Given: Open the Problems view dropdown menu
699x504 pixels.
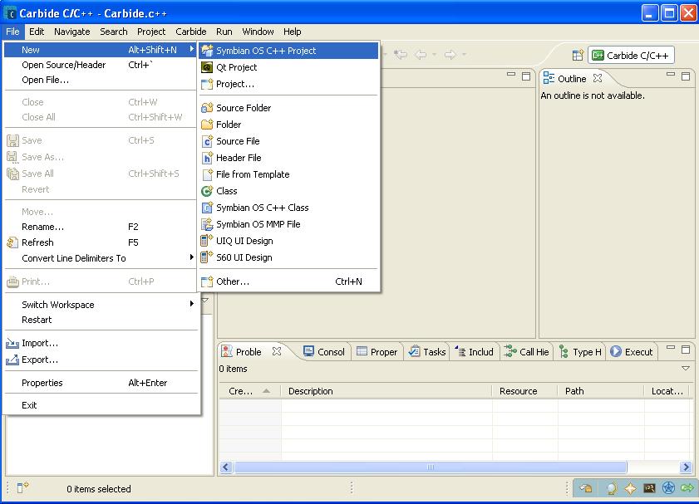Looking at the screenshot, I should pos(686,368).
